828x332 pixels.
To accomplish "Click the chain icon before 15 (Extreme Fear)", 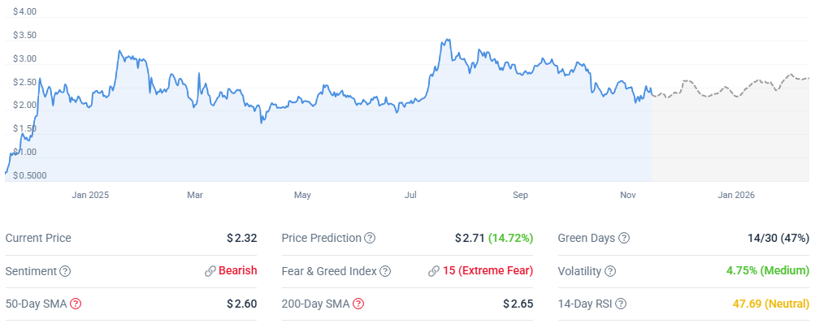I will [434, 271].
